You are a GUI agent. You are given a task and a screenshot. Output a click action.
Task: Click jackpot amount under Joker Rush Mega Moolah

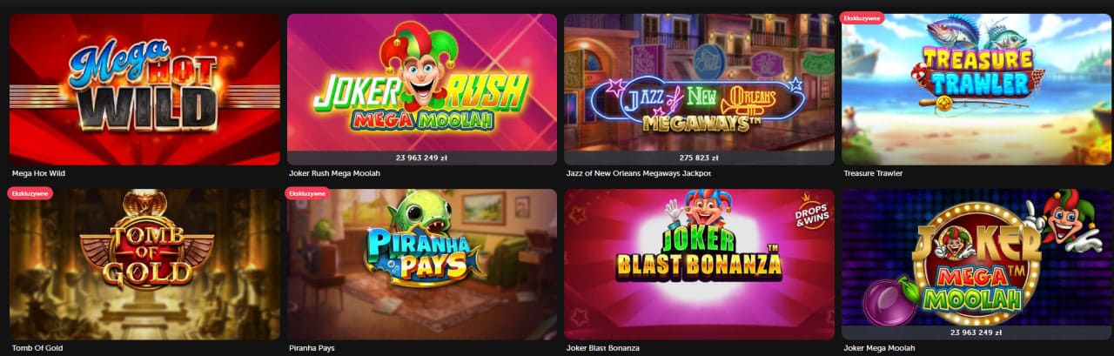pos(422,158)
